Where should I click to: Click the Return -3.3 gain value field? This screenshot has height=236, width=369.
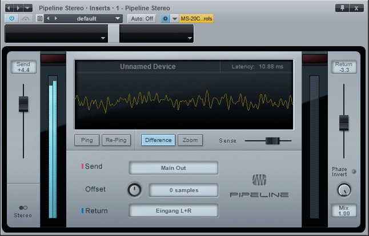(344, 67)
